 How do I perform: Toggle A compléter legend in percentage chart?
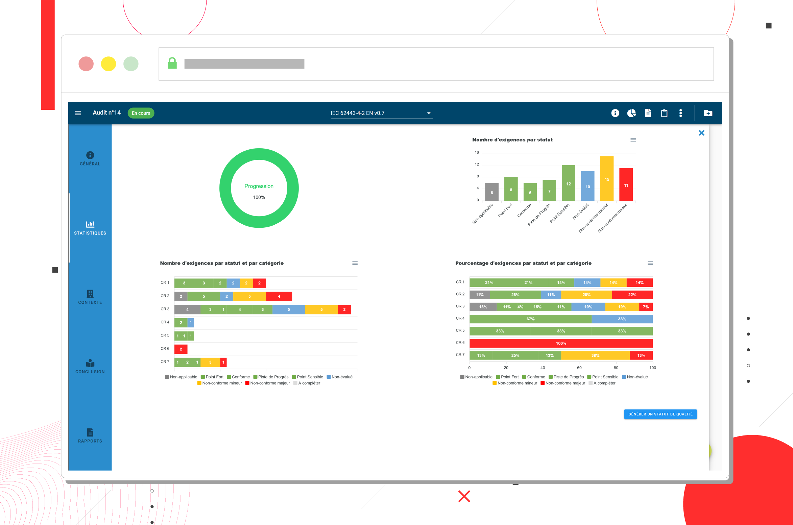602,383
